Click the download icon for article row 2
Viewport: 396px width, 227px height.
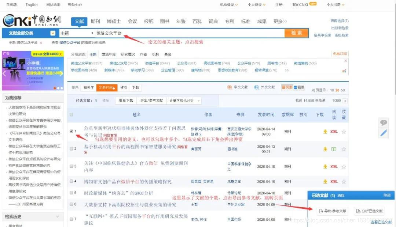325,149
